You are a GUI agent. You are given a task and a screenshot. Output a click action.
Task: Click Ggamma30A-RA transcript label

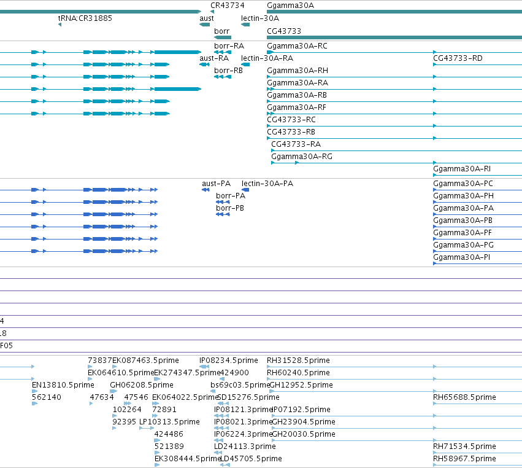tap(297, 83)
